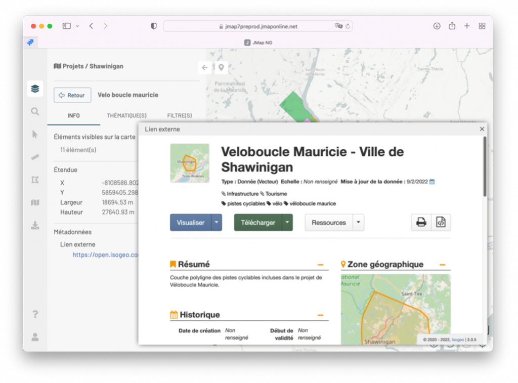
Task: Click the Infrastructure tag
Action: (x=240, y=194)
